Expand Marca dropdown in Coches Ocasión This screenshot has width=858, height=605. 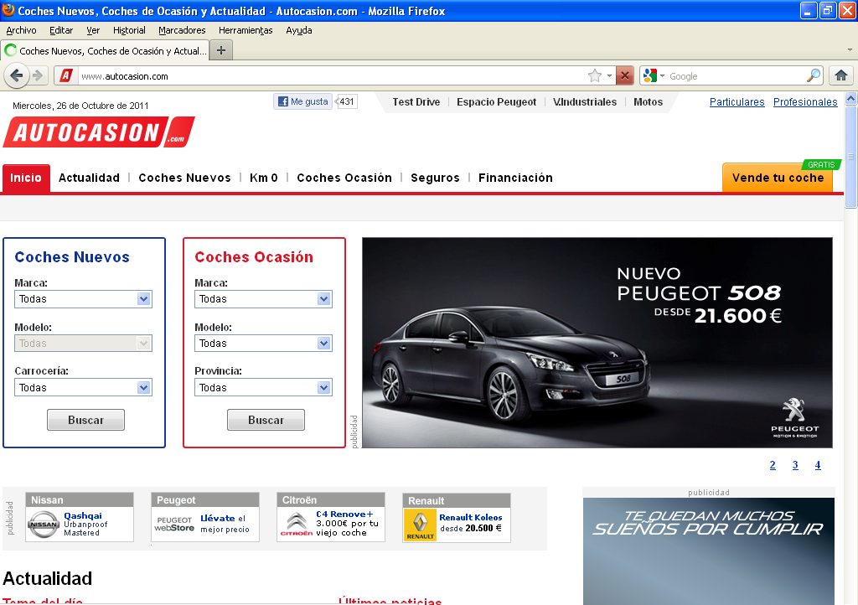pos(323,298)
